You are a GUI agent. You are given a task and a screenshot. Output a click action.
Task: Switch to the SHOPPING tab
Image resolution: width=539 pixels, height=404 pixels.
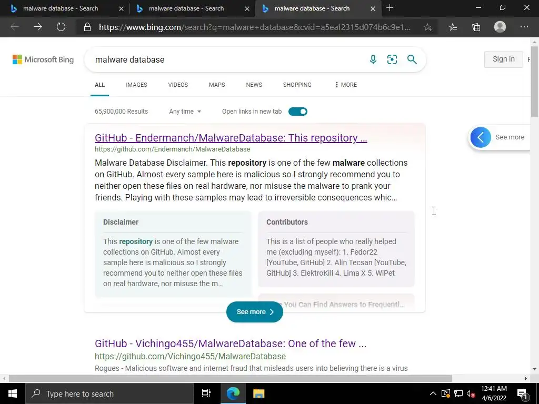pyautogui.click(x=297, y=85)
